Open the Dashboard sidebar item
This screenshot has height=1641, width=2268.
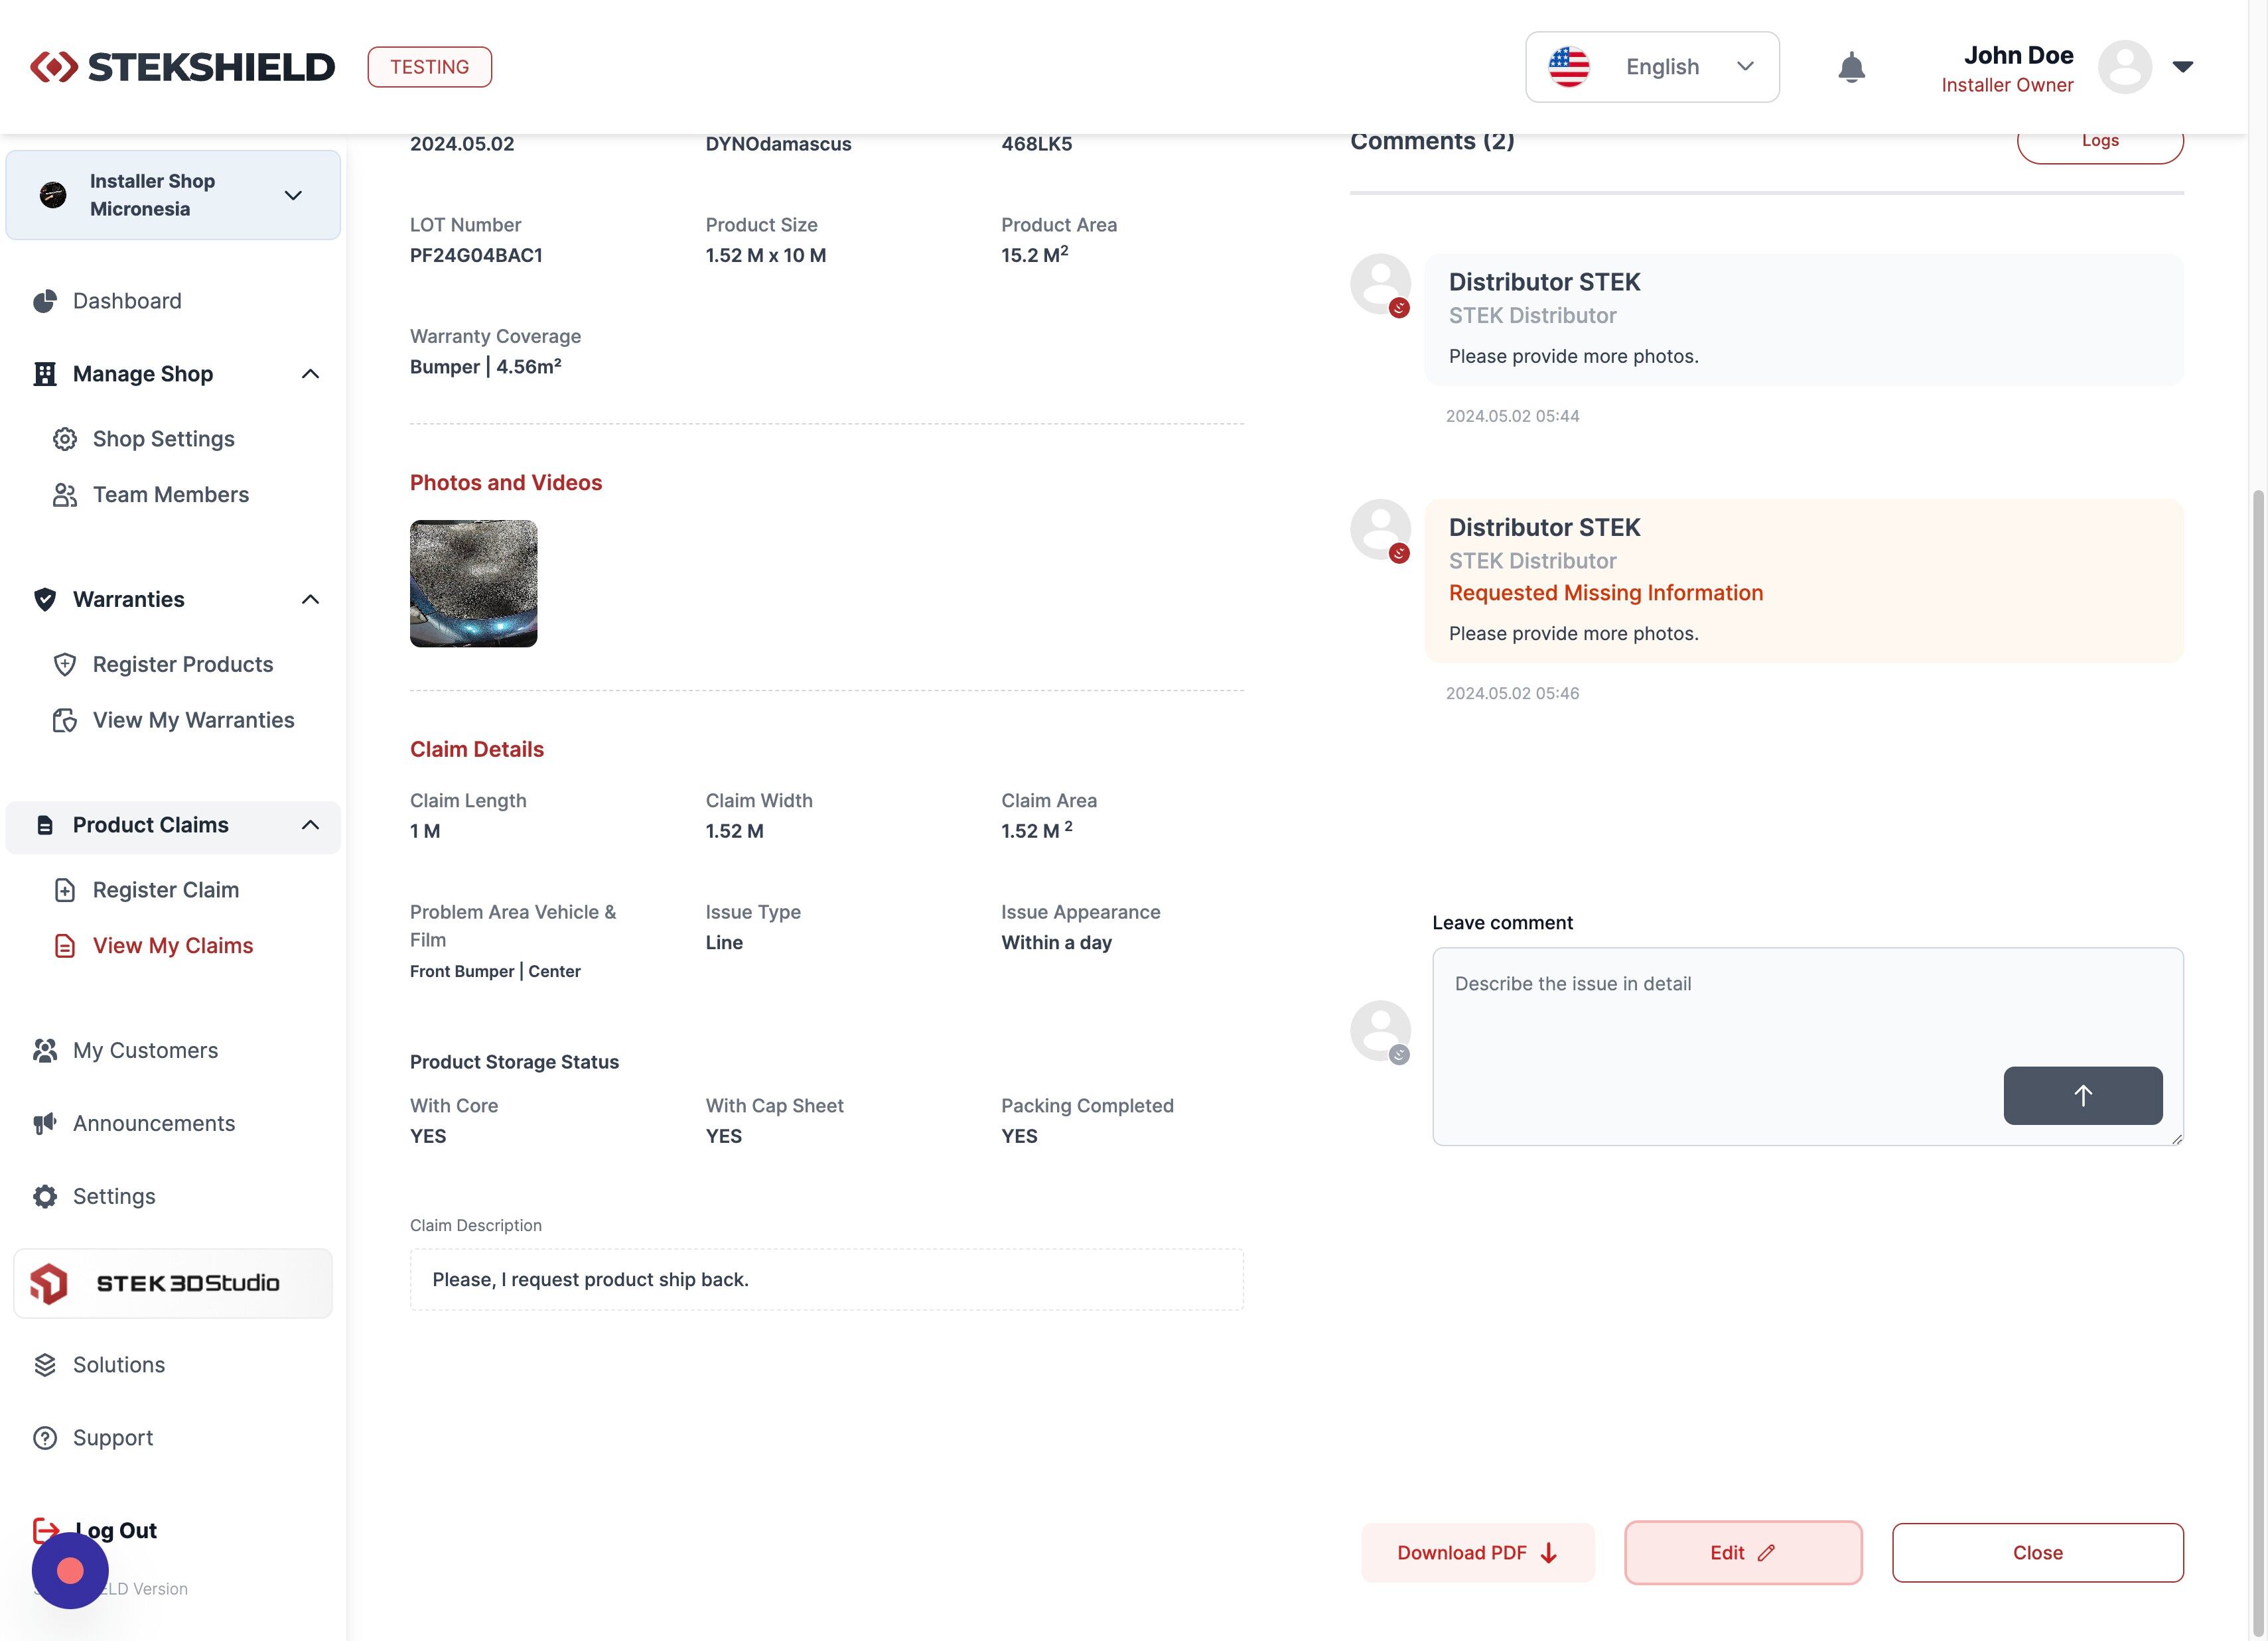tap(127, 301)
